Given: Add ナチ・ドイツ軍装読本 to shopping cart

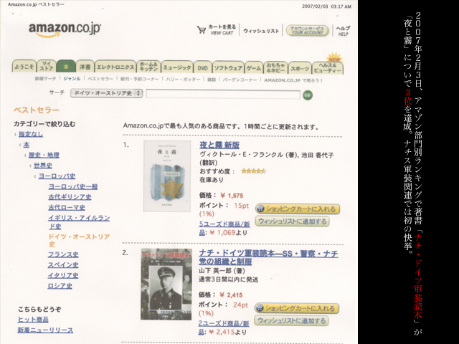Looking at the screenshot, I should [x=297, y=308].
